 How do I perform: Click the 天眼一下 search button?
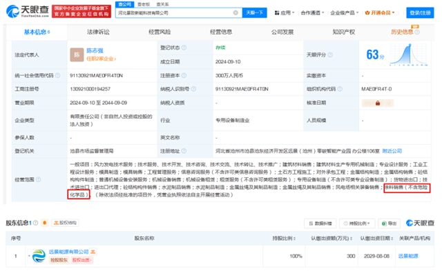pyautogui.click(x=255, y=12)
